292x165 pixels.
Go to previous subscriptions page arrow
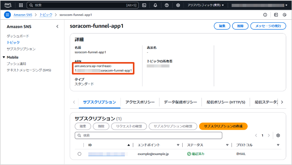tap(256, 135)
